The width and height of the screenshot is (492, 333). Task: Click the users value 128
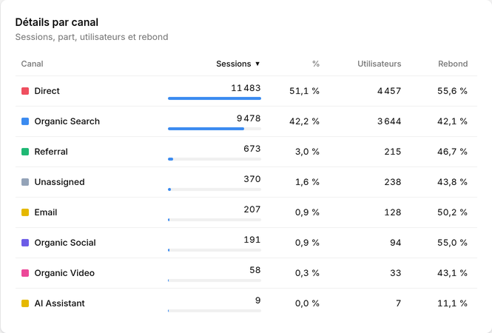tap(393, 212)
